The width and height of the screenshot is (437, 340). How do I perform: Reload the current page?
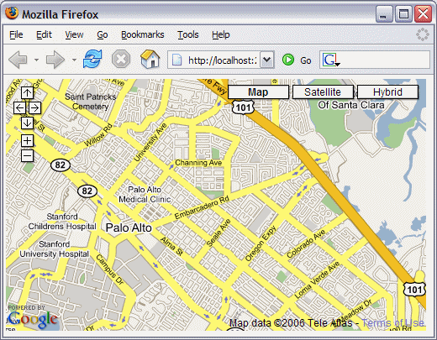[92, 59]
